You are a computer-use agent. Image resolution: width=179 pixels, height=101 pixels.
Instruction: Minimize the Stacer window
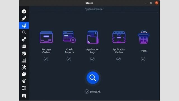click(x=145, y=3)
